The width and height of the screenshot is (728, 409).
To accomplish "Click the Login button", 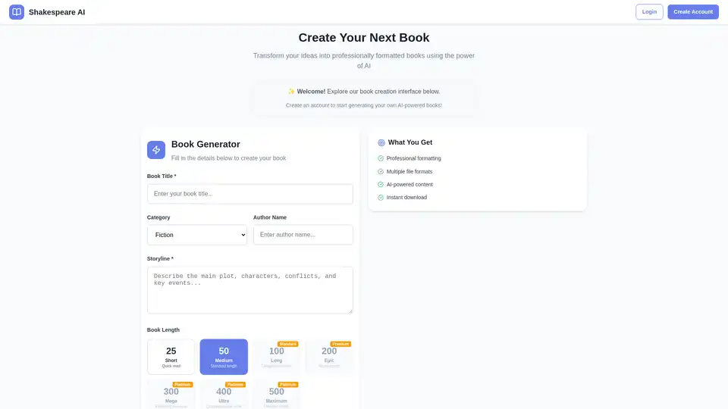I will coord(649,12).
